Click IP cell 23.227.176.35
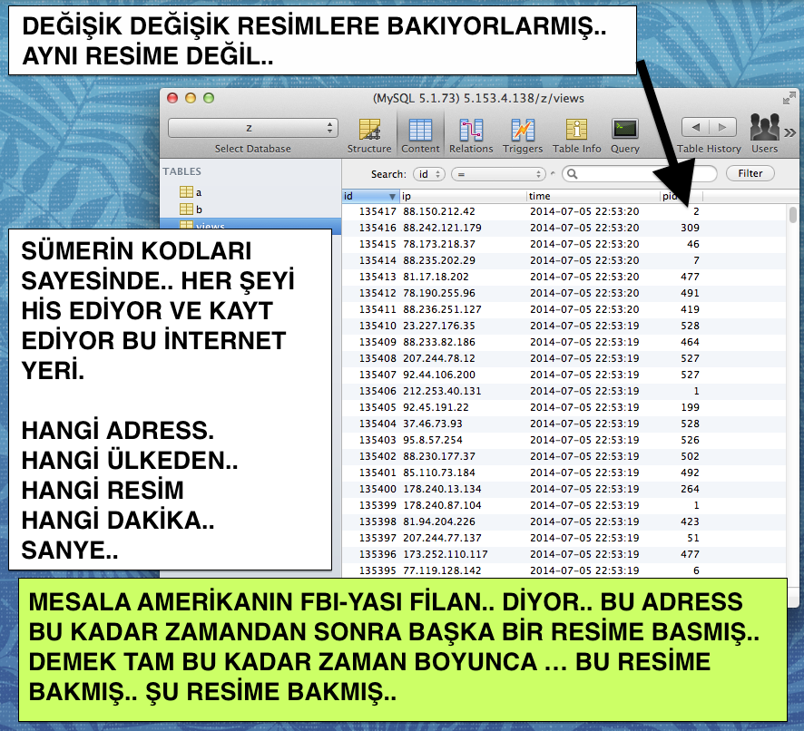The height and width of the screenshot is (731, 804). coord(439,326)
